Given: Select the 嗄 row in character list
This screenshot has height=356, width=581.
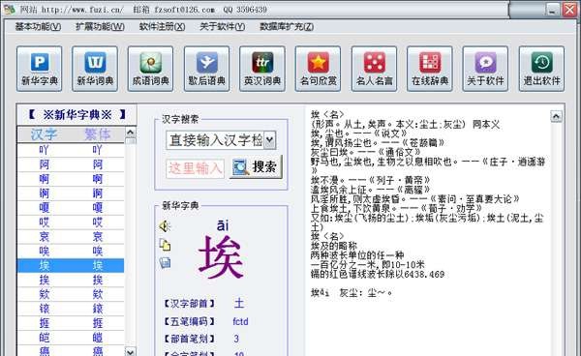Looking at the screenshot, I should click(x=71, y=208).
